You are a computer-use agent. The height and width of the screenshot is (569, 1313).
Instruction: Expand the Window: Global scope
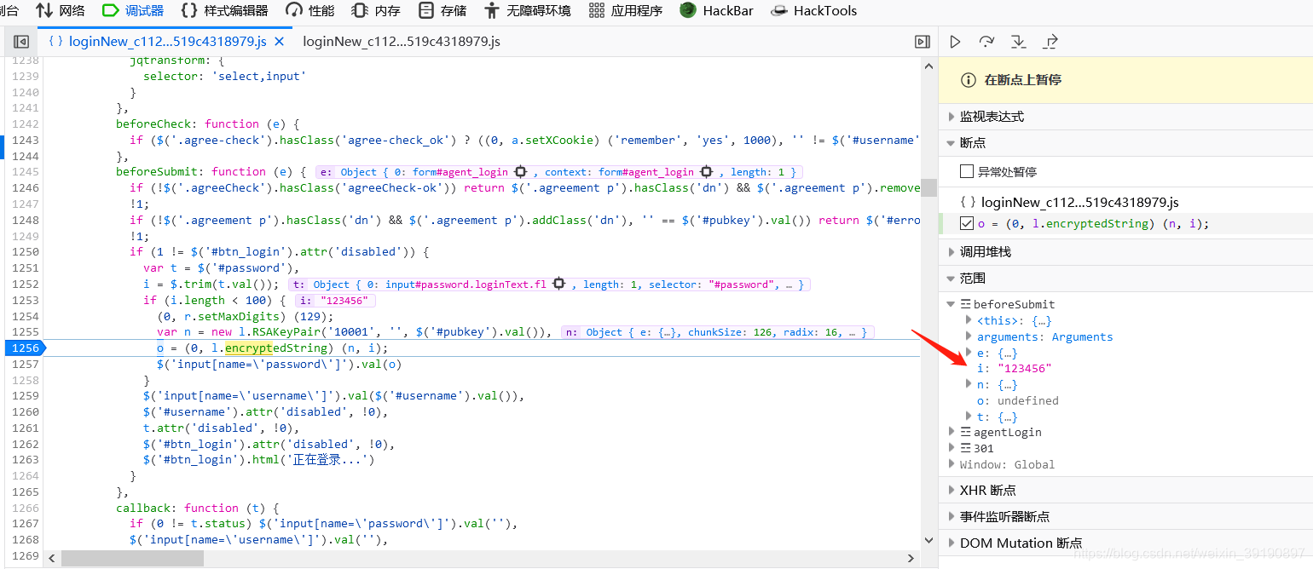[951, 464]
